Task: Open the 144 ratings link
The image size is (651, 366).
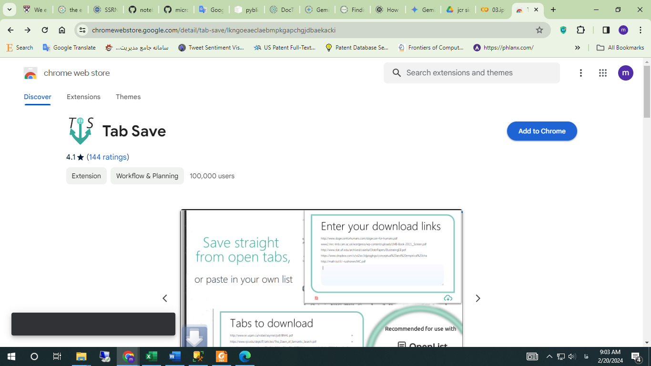Action: [108, 157]
